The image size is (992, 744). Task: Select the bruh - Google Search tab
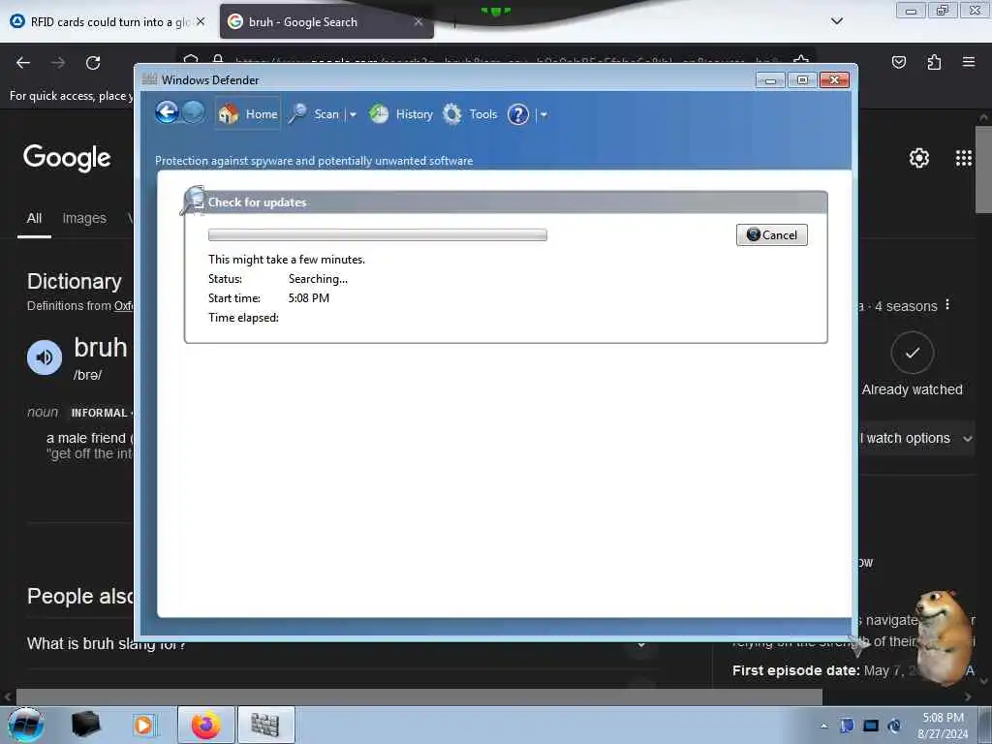[x=326, y=21]
